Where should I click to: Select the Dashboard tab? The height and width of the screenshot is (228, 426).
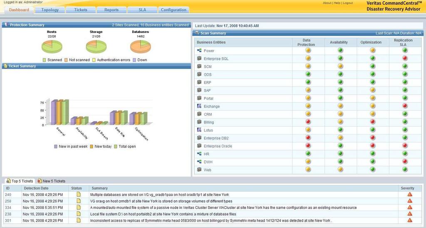coord(19,10)
